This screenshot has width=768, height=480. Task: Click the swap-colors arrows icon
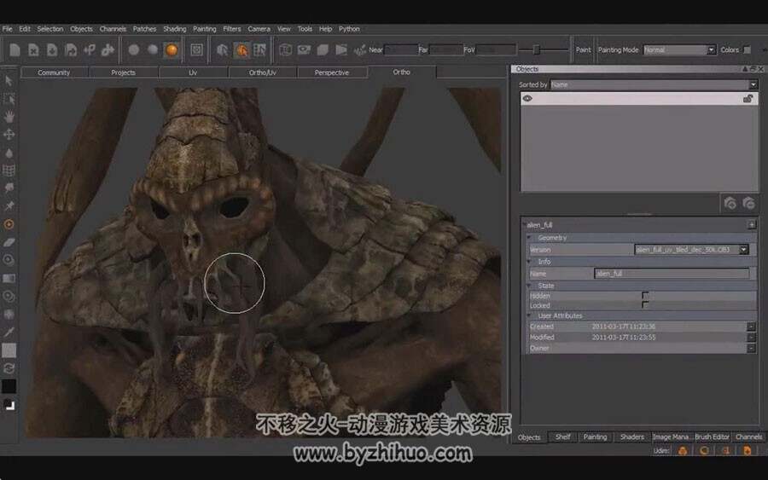tap(9, 368)
